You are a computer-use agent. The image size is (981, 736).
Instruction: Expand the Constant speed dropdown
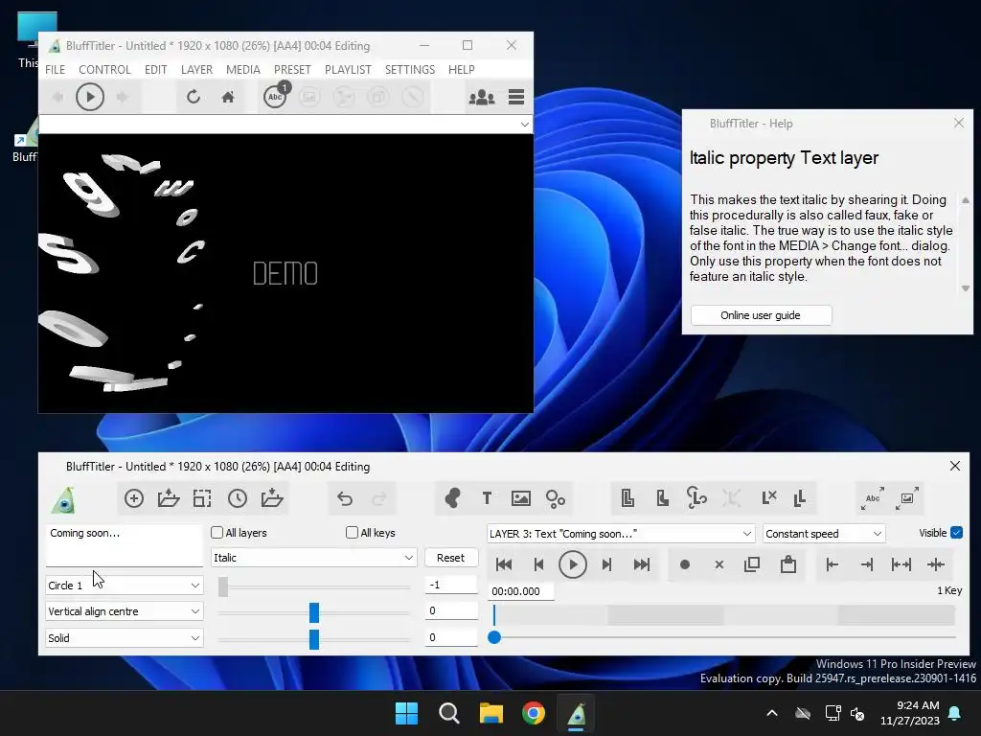pyautogui.click(x=824, y=534)
